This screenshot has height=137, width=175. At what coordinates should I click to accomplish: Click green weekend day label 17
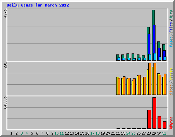pos(92,133)
